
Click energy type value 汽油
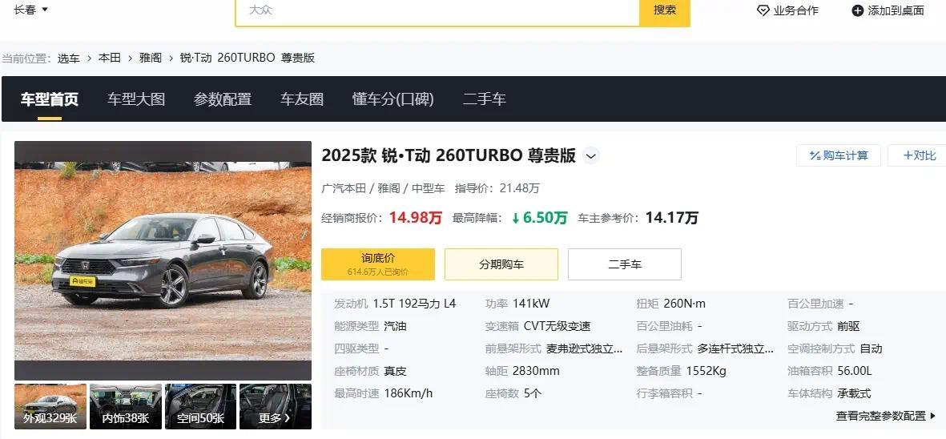click(395, 326)
